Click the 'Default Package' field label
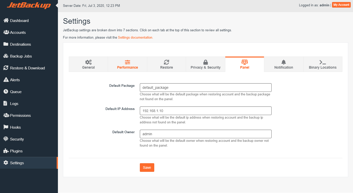 coord(122,86)
